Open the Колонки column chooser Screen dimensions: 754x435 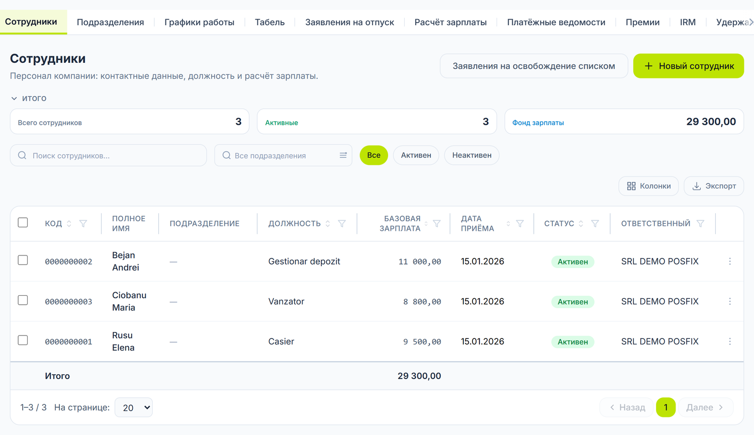[x=648, y=186]
